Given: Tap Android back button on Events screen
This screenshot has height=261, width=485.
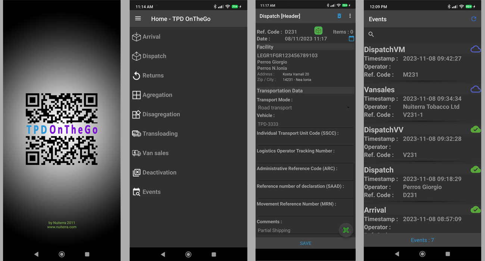Looking at the screenshot, I should 397,254.
